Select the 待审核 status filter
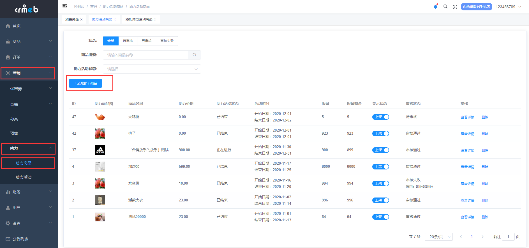The width and height of the screenshot is (529, 248). (128, 41)
